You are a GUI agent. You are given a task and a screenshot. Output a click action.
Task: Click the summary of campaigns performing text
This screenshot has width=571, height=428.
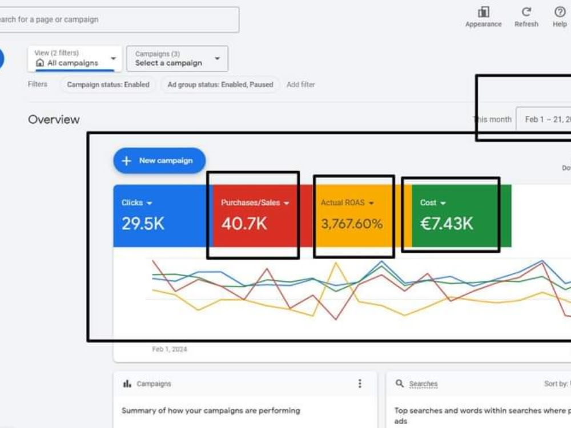pyautogui.click(x=211, y=410)
